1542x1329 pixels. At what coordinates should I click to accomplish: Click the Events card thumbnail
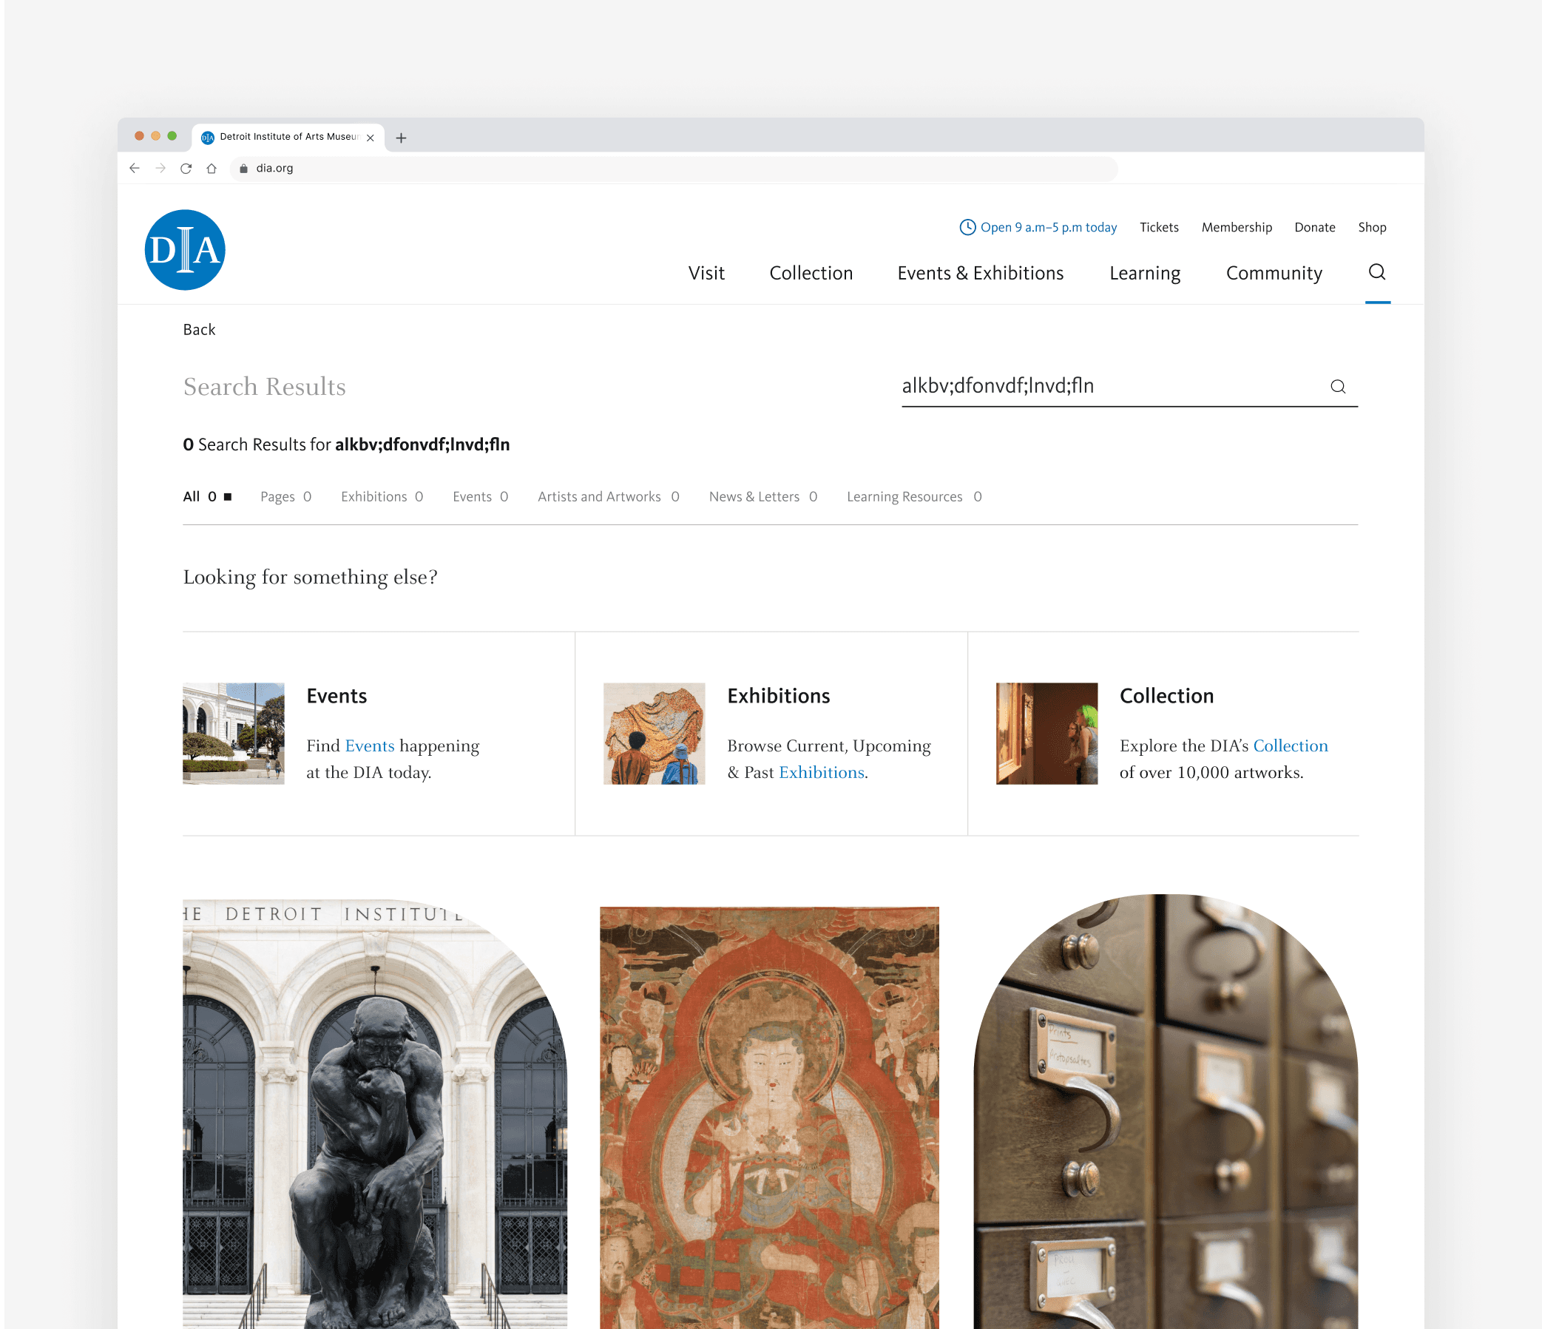[234, 733]
